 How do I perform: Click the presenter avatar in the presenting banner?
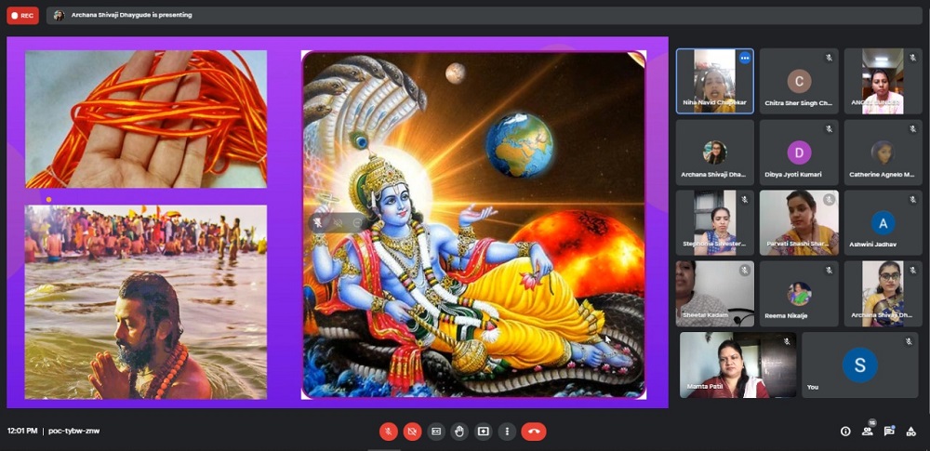pyautogui.click(x=59, y=16)
